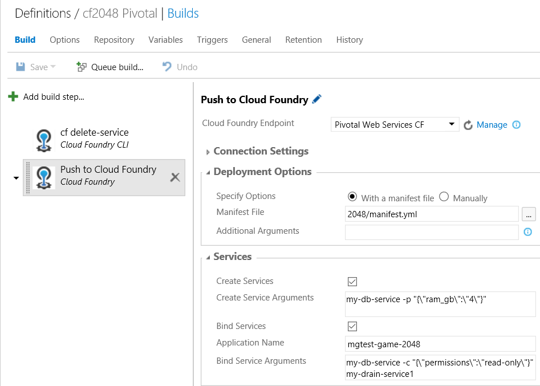Browse for manifest file with ellipsis button
This screenshot has height=386, width=540.
click(529, 214)
